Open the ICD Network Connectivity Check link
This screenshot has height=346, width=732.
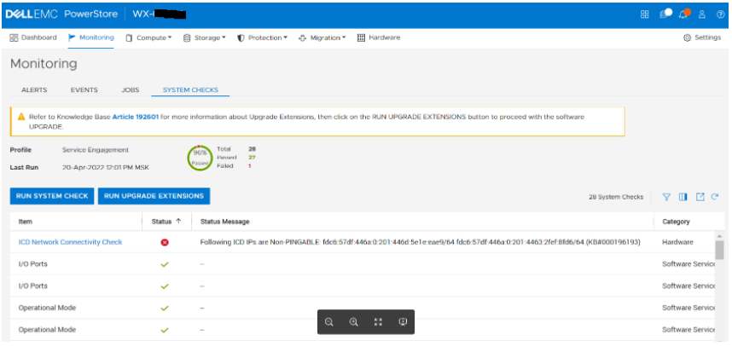point(70,242)
